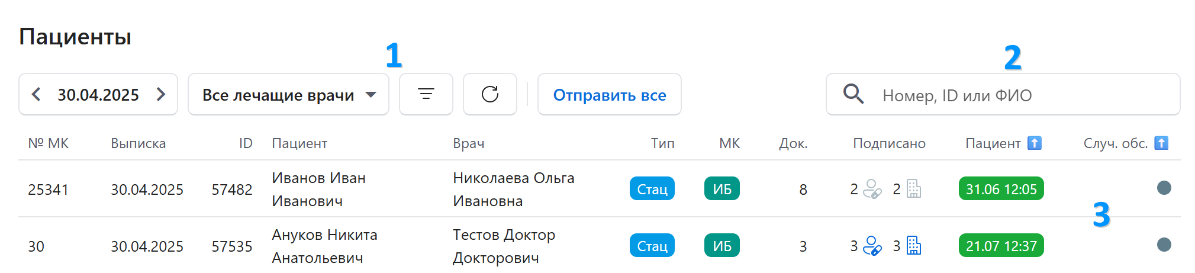Open the Все лечащие врачи dropdown
The height and width of the screenshot is (273, 1195).
coord(288,94)
